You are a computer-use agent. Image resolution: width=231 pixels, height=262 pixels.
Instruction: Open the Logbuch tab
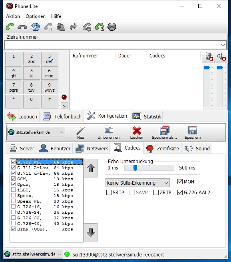click(22, 116)
